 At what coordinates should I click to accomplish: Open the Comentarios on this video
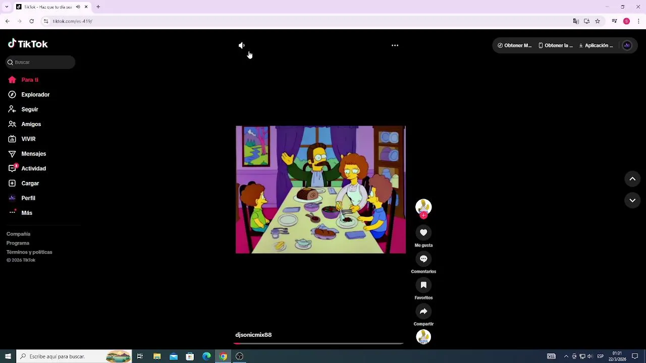(x=423, y=259)
